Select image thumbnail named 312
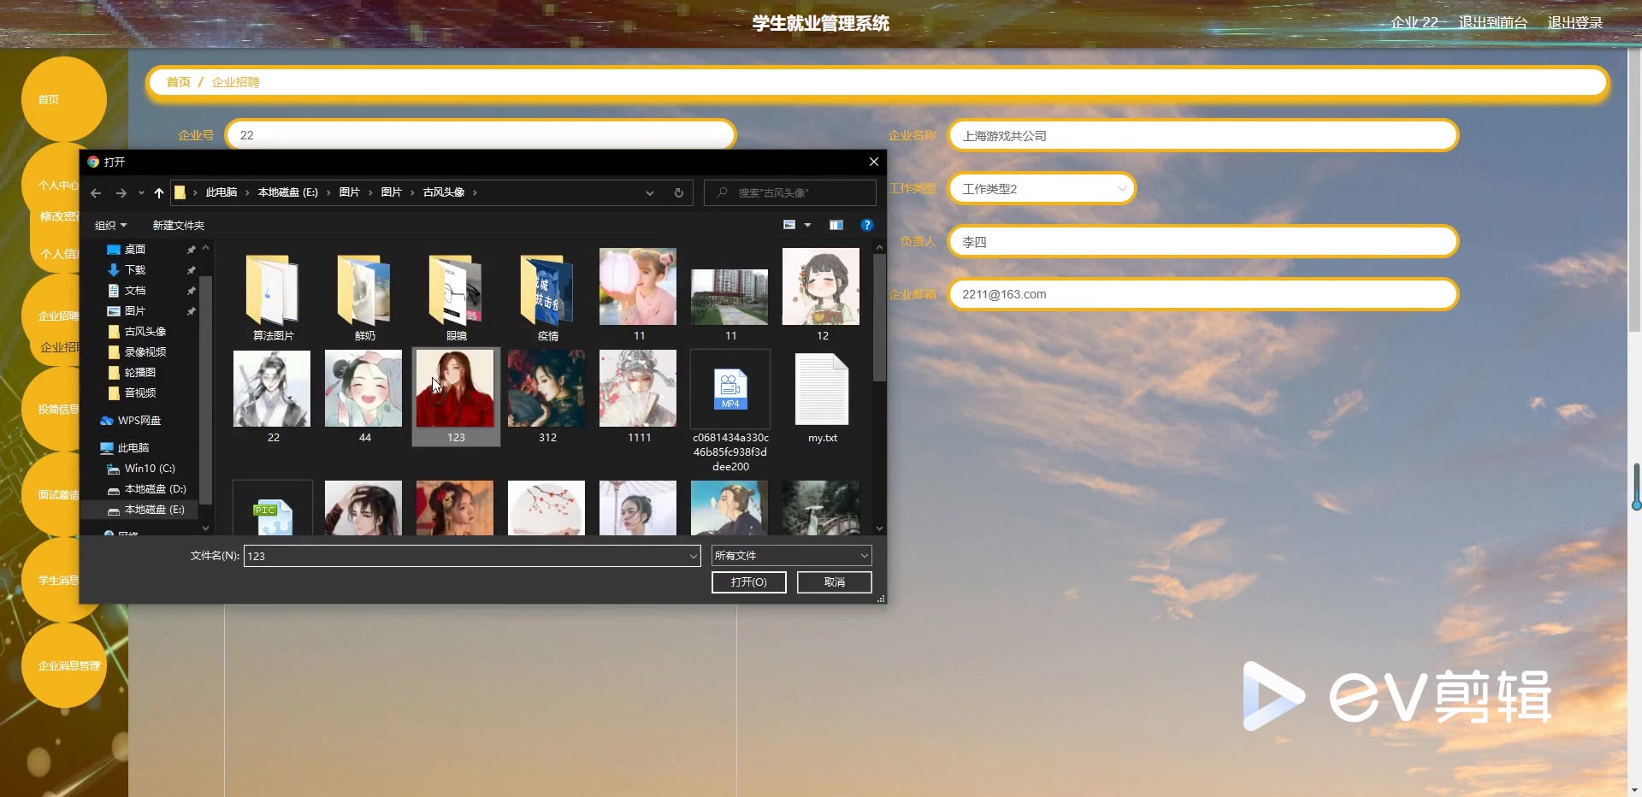 (547, 398)
